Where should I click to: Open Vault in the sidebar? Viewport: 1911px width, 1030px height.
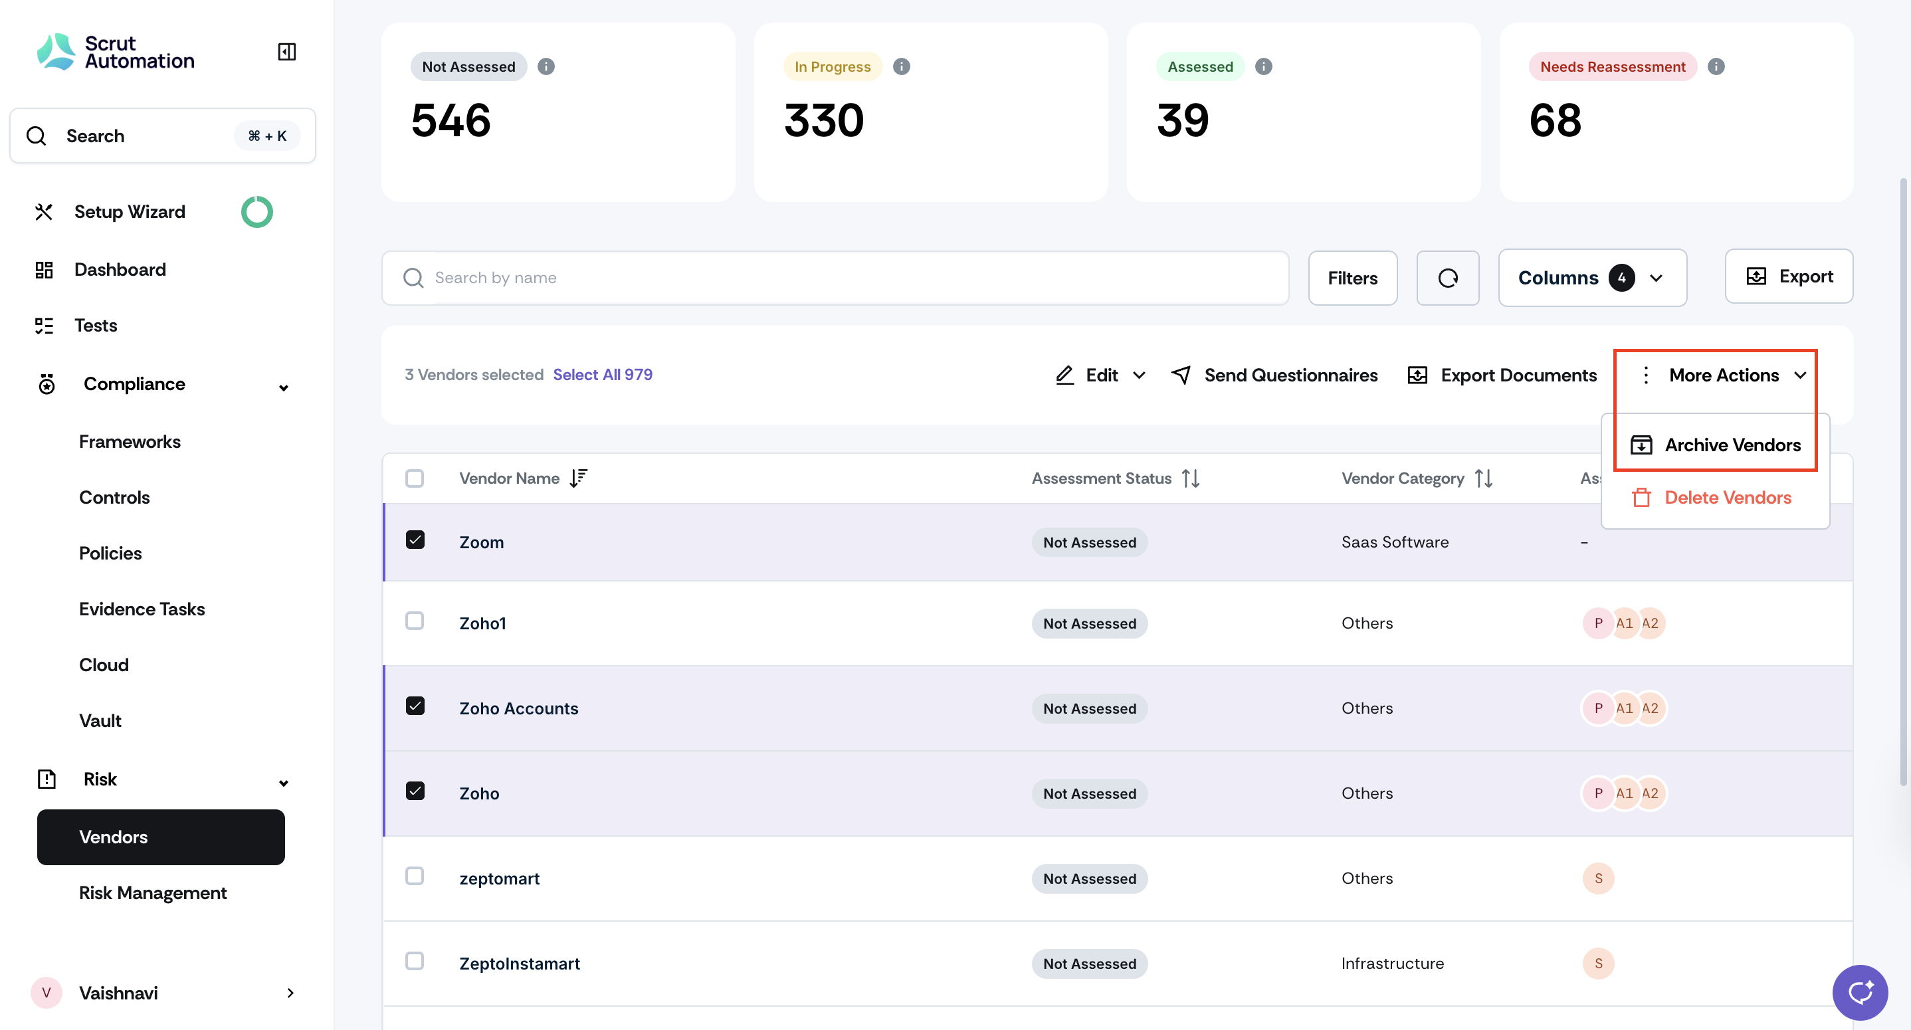pyautogui.click(x=100, y=720)
